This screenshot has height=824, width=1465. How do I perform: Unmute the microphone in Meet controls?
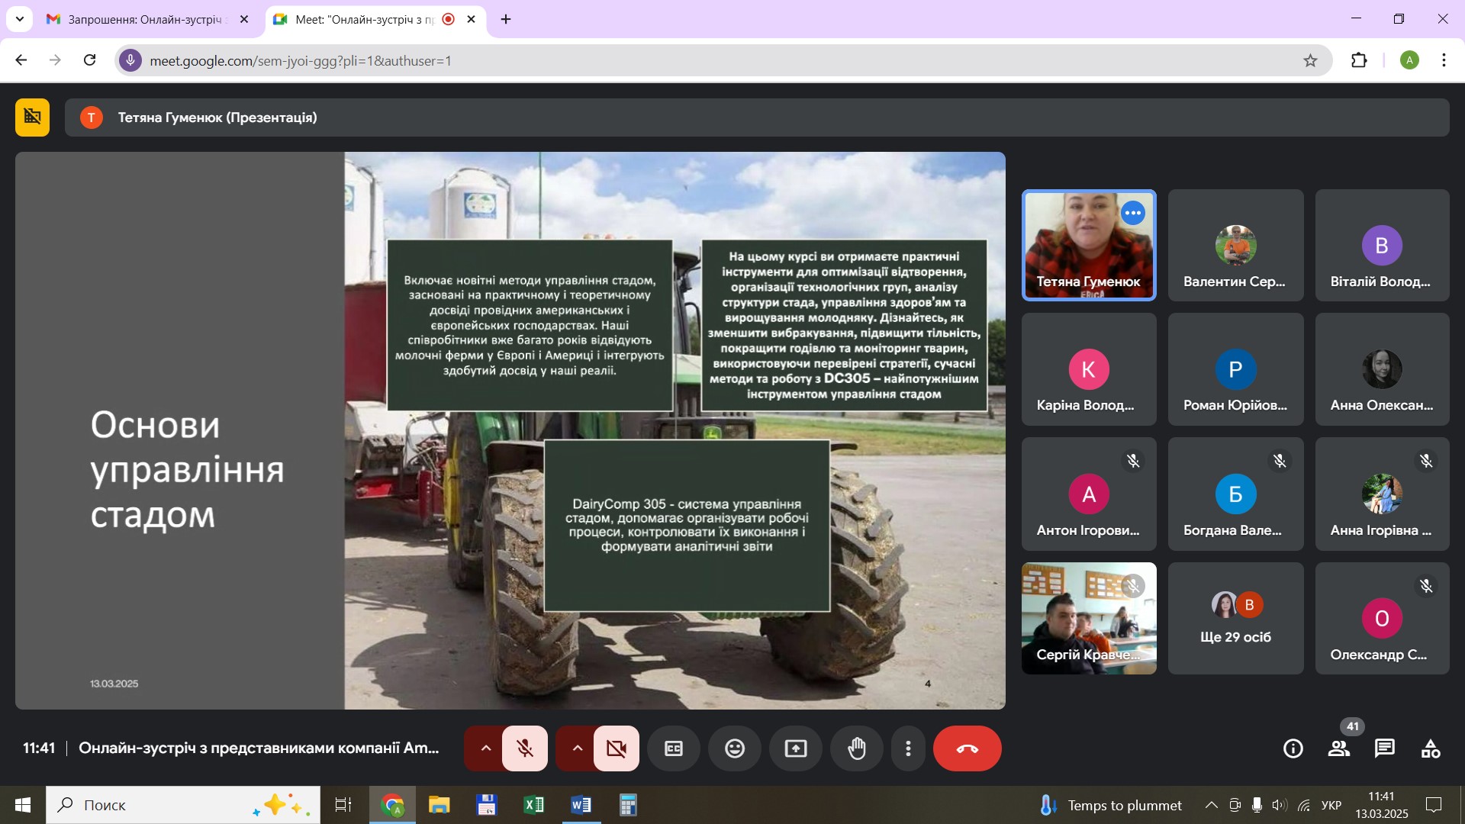(x=525, y=748)
